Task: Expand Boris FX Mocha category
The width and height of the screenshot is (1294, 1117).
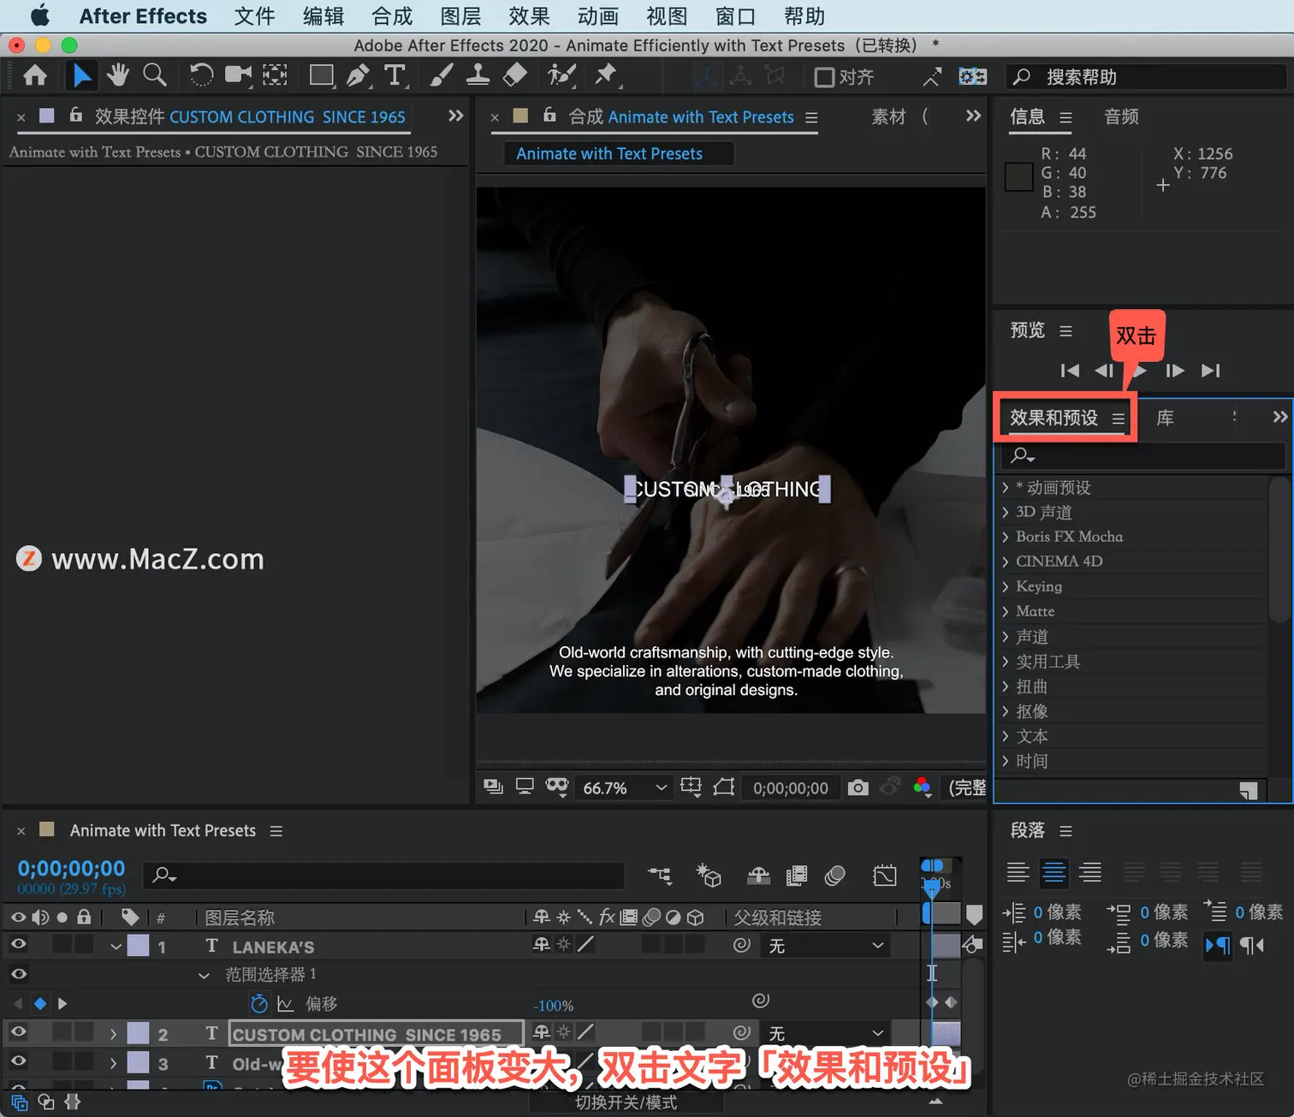Action: (x=1006, y=538)
